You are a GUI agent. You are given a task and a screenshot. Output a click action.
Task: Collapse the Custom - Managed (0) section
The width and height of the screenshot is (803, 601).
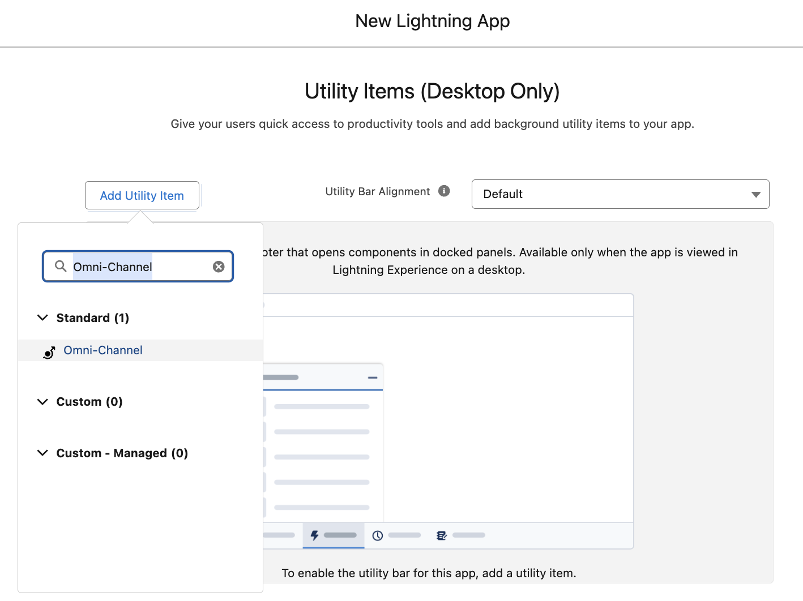(42, 453)
